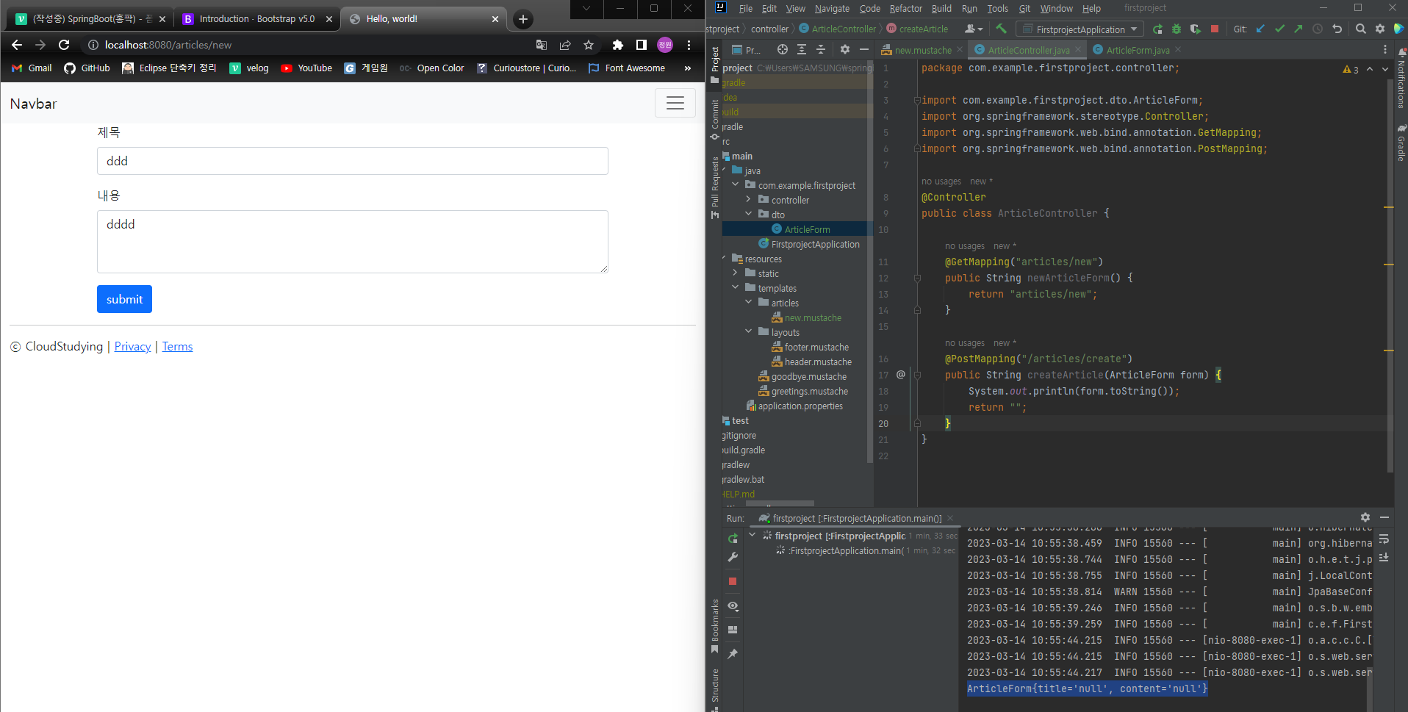Collapse all in the Project panel
This screenshot has height=712, width=1408.
(x=821, y=49)
